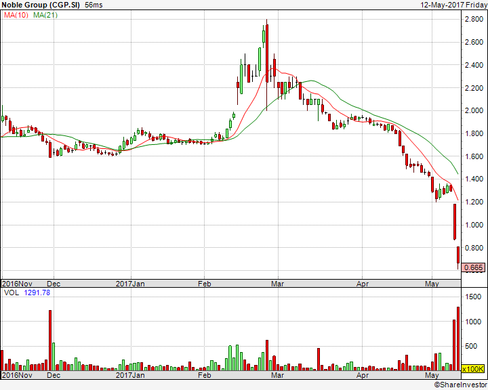Click the 2.800 price axis label
Image resolution: width=488 pixels, height=390 pixels.
coord(474,19)
